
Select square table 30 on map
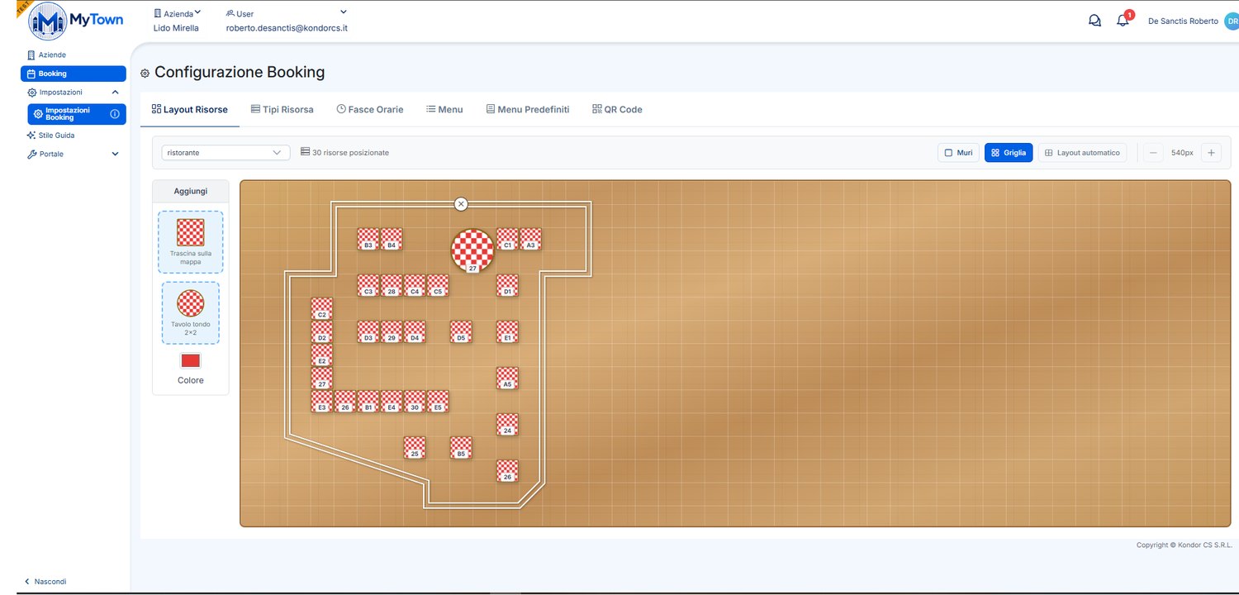pyautogui.click(x=415, y=401)
